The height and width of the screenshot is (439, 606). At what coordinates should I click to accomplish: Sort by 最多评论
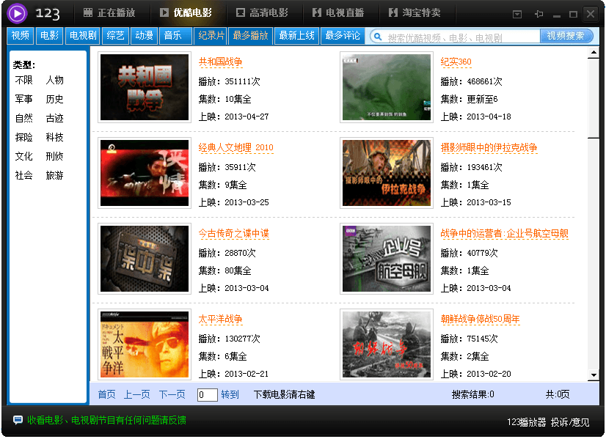[x=343, y=36]
